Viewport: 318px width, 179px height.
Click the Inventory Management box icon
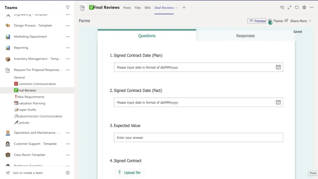point(8,59)
